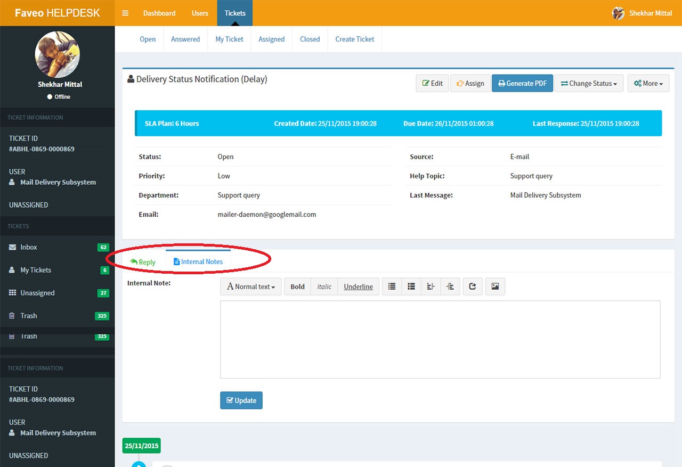Click the indent icon in the note toolbar

tap(450, 286)
